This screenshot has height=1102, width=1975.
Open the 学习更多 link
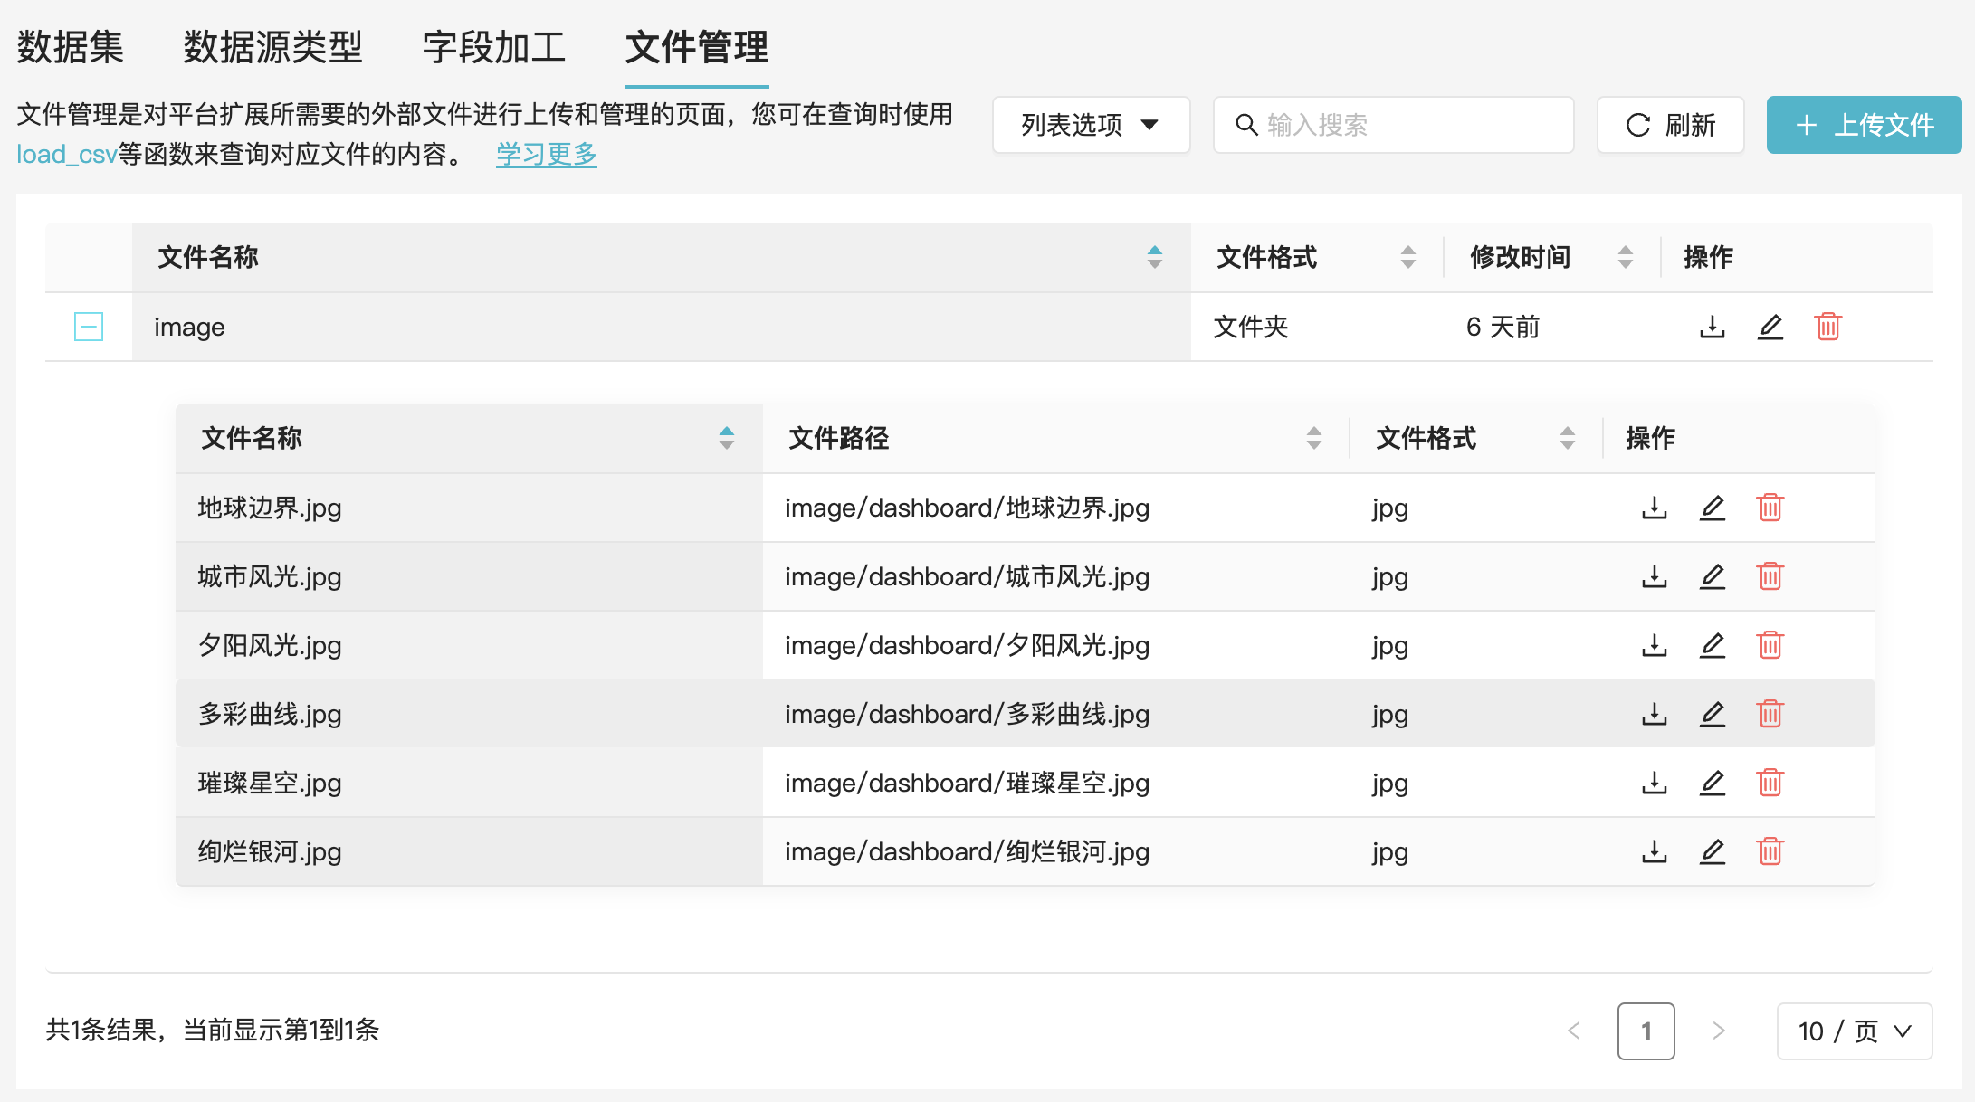coord(546,154)
